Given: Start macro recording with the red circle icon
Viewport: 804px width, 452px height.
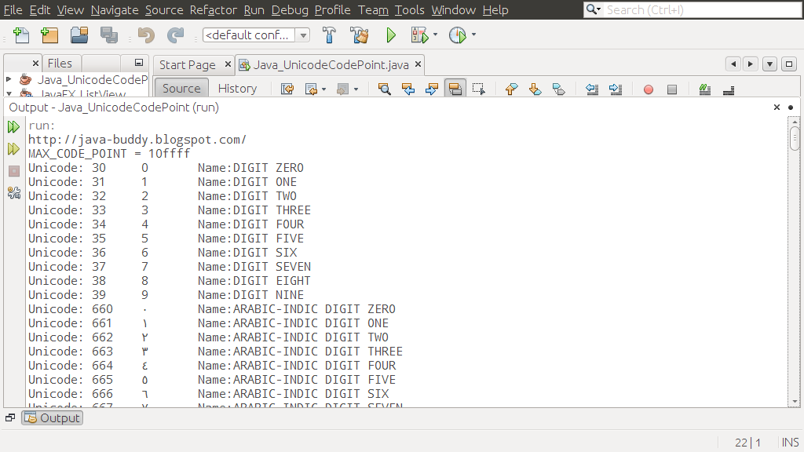Looking at the screenshot, I should pos(647,89).
